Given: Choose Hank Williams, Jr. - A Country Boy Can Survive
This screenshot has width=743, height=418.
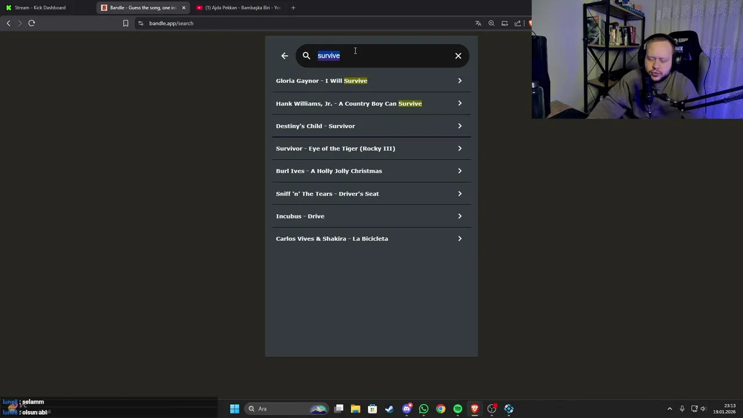Looking at the screenshot, I should (x=371, y=103).
